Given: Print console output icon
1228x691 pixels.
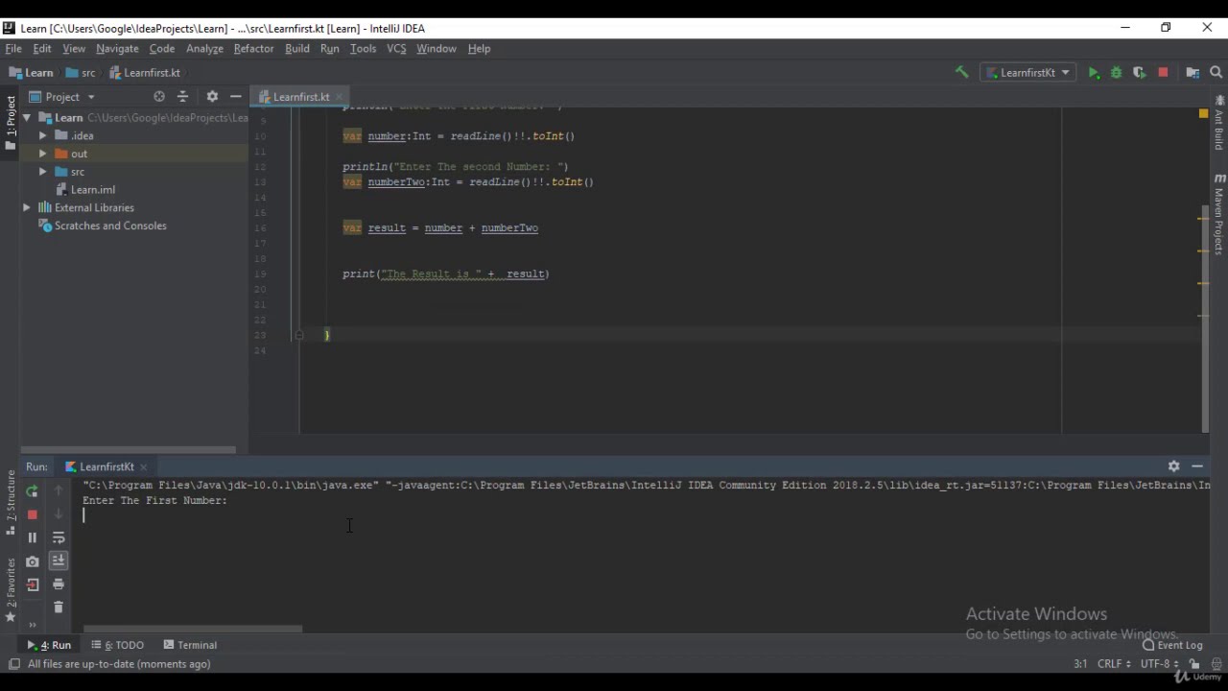Looking at the screenshot, I should click(x=58, y=584).
